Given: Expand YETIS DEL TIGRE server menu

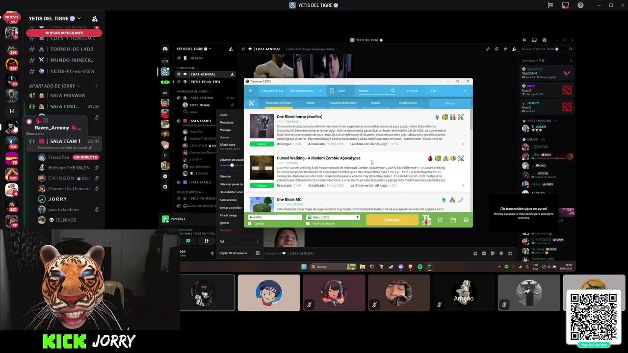Looking at the screenshot, I should [x=79, y=19].
